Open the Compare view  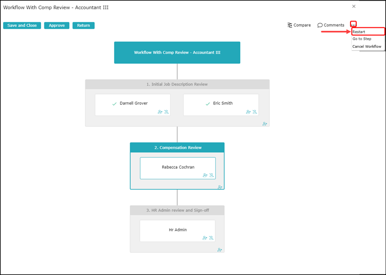pyautogui.click(x=299, y=25)
